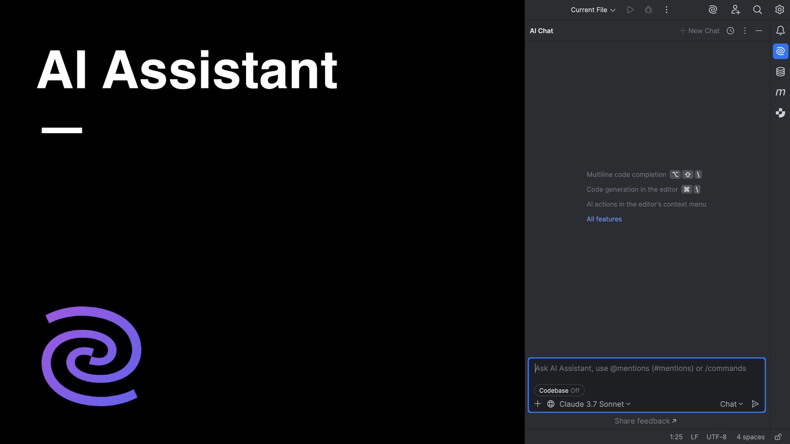Open the AI Assistant swirl icon in top toolbar

[713, 9]
